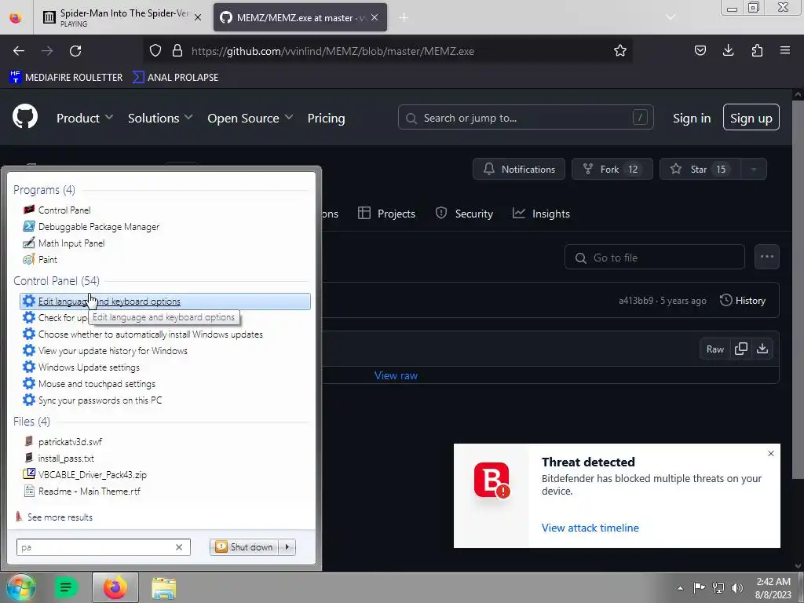Open the tracking protection shield icon
The height and width of the screenshot is (603, 804).
155,51
